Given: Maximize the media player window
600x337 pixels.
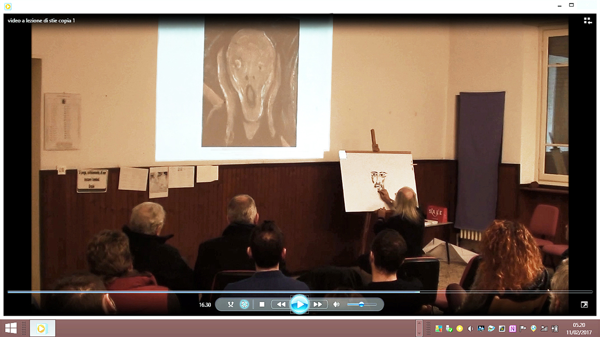Looking at the screenshot, I should [x=571, y=5].
